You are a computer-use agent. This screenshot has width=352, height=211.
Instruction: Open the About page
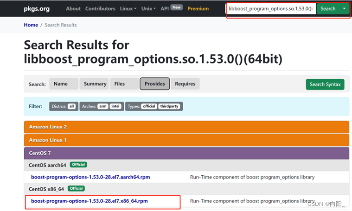[x=73, y=8]
